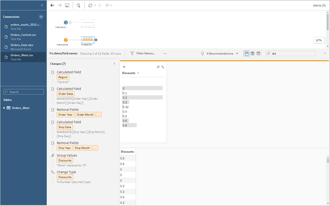This screenshot has width=330, height=206.
Task: Open the refresh dropdown arrow
Action: click(95, 6)
